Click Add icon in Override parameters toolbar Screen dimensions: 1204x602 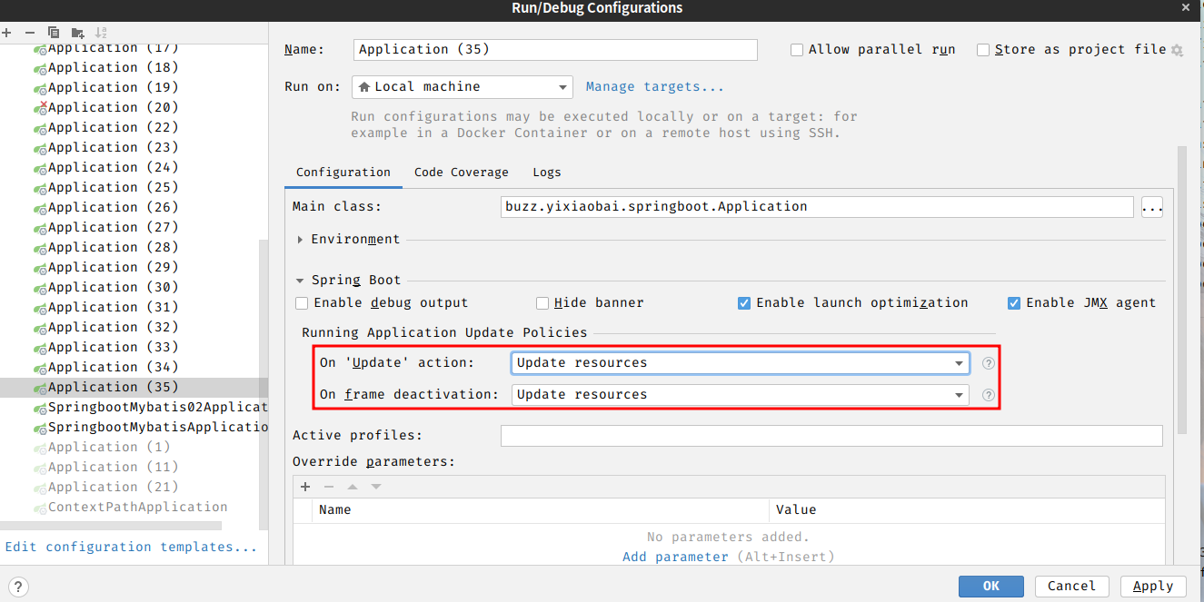click(x=305, y=487)
